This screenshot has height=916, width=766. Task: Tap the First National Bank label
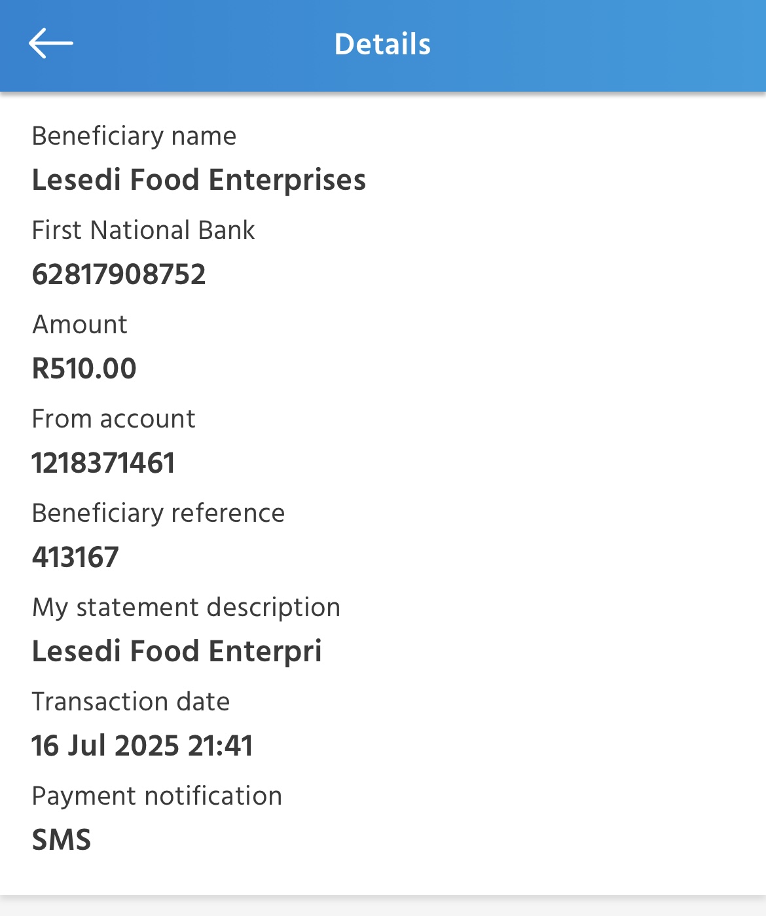(143, 230)
